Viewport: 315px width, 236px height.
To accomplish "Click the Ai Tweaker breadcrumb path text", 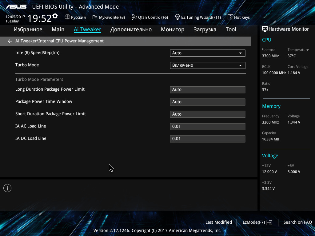I will pyautogui.click(x=59, y=41).
